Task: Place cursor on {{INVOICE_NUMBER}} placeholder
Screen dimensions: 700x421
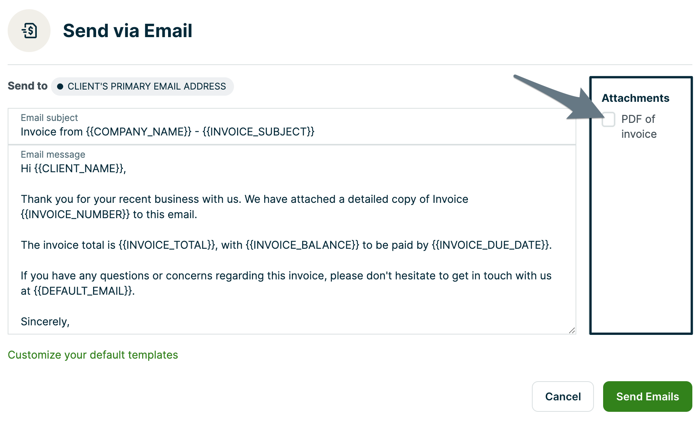Action: point(75,214)
